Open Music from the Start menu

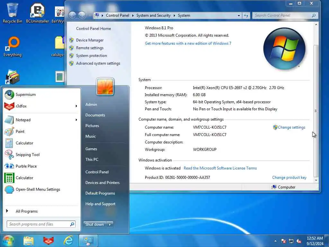click(x=90, y=136)
